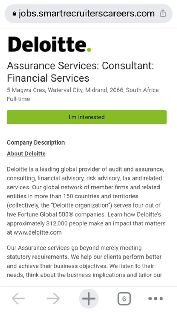This screenshot has width=177, height=315.
Task: Go back with the left arrow
Action: (18, 299)
